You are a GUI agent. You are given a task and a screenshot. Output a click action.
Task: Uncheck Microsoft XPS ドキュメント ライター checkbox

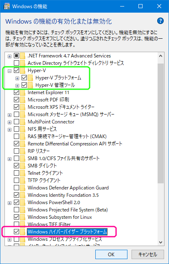(x=17, y=107)
